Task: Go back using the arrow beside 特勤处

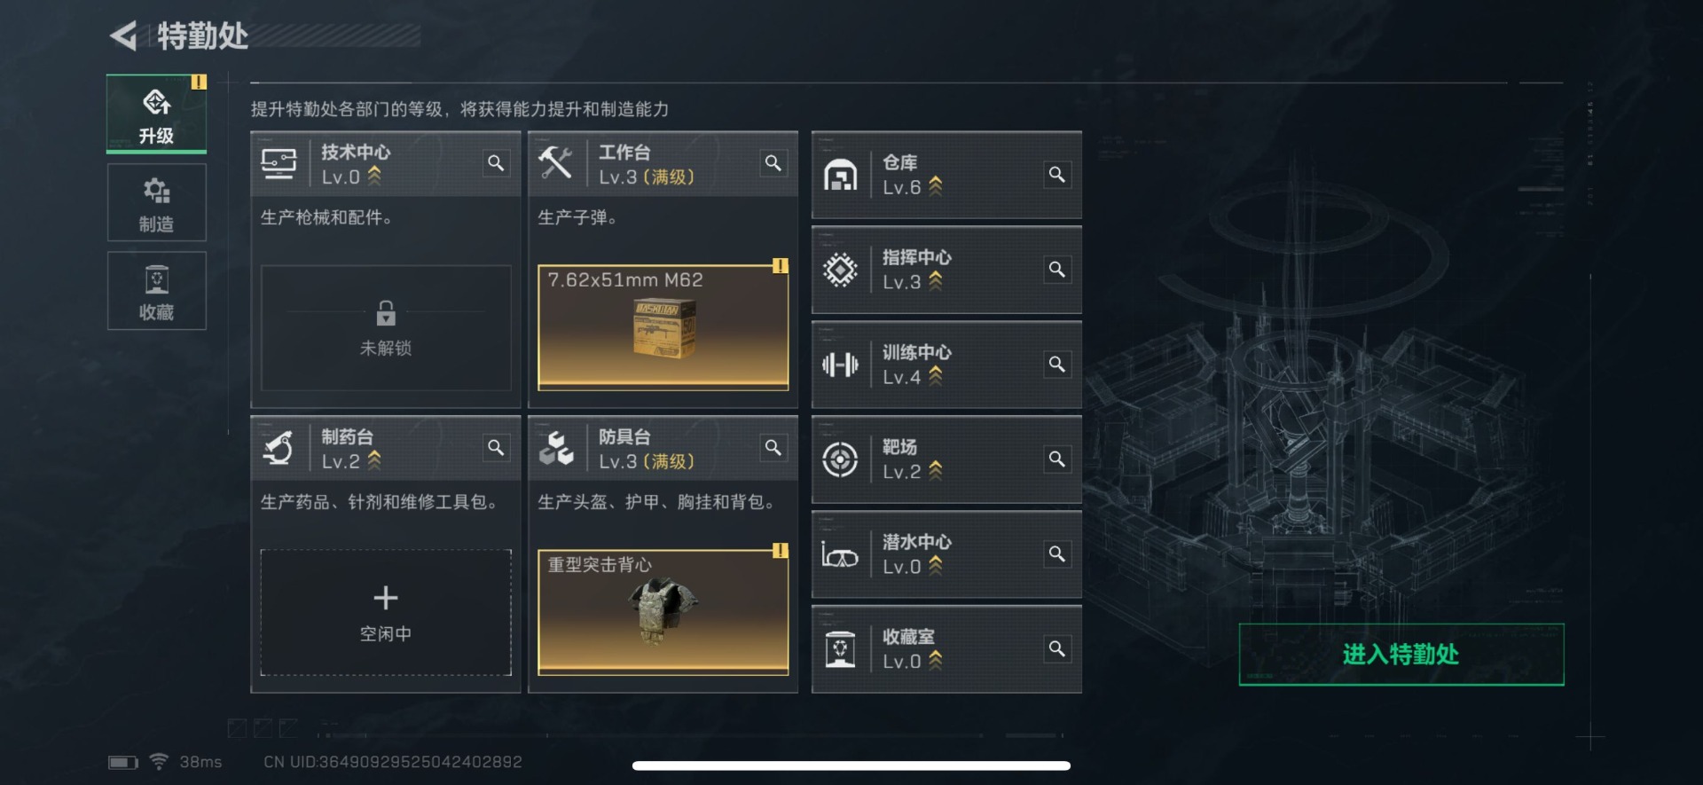Action: pyautogui.click(x=123, y=36)
